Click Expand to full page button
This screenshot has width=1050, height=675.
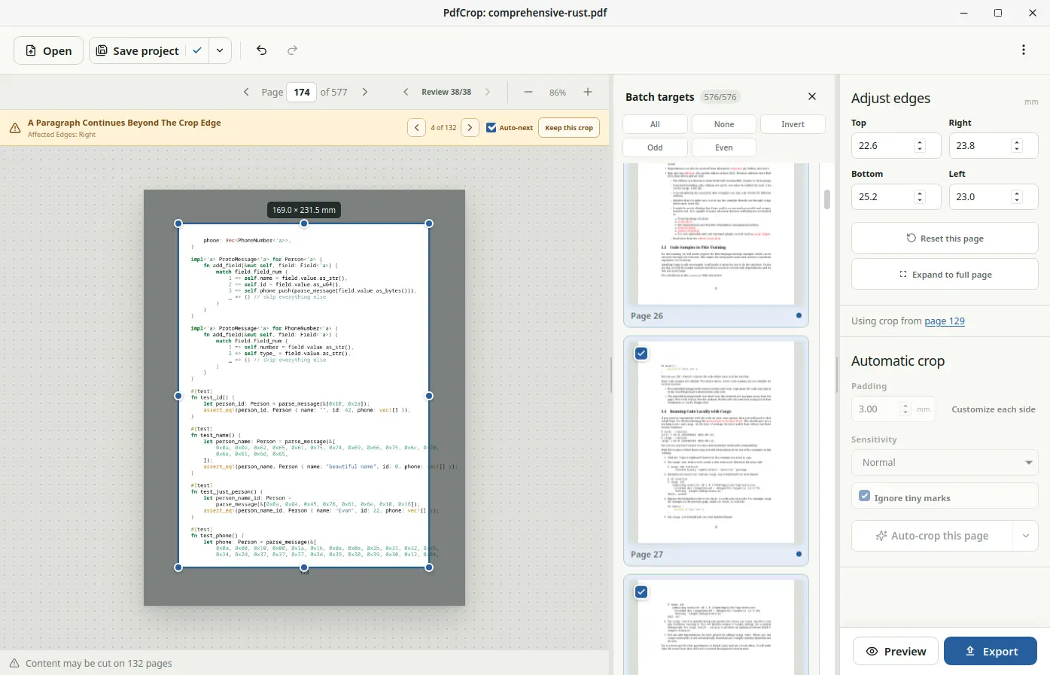[x=945, y=275]
